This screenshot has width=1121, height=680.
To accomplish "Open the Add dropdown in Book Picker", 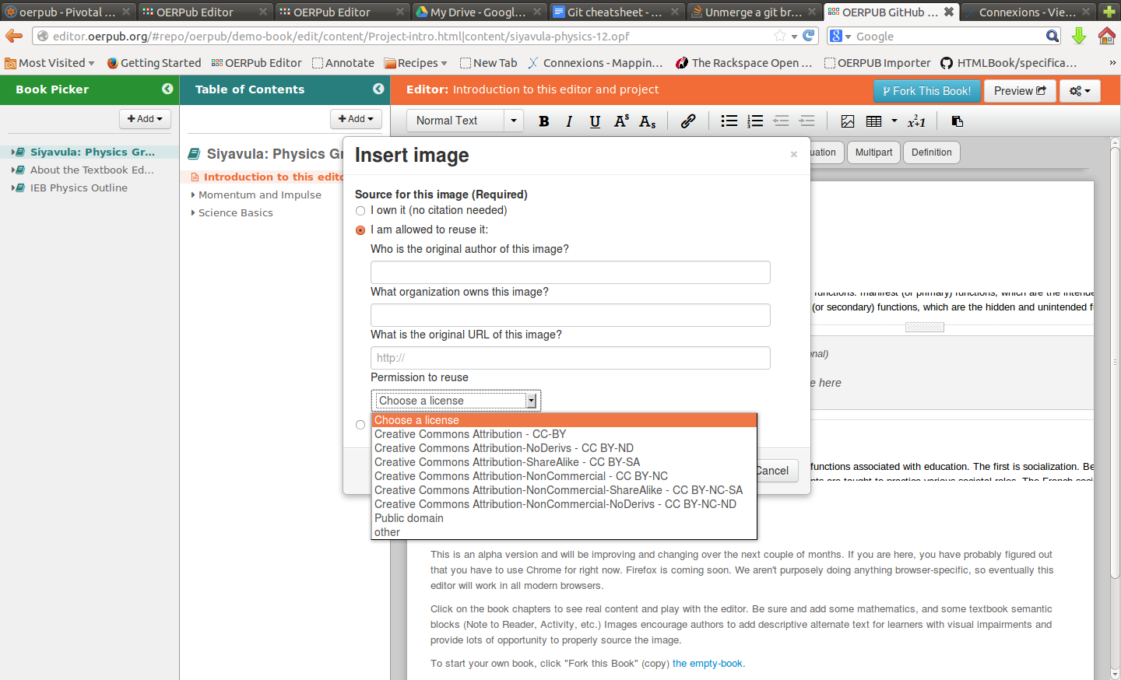I will [145, 119].
